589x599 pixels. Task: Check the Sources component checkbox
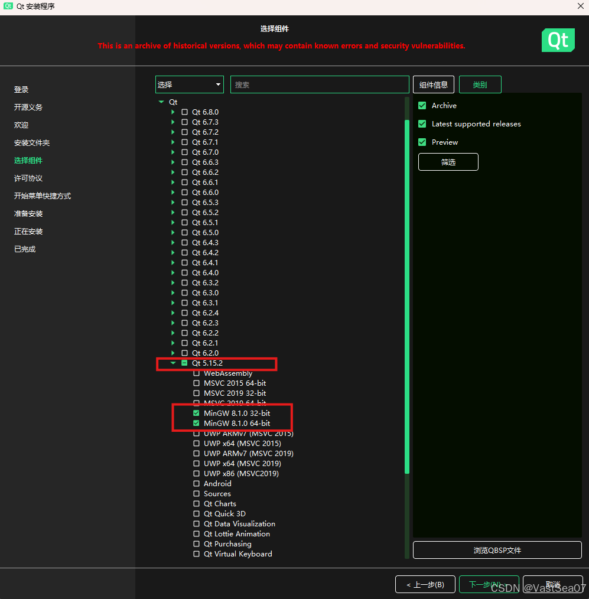(196, 494)
